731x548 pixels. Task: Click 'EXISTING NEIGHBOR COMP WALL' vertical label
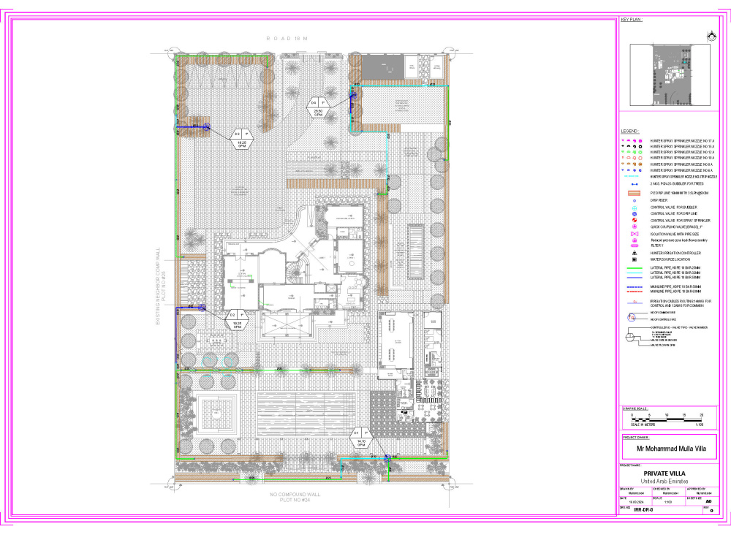pyautogui.click(x=158, y=286)
